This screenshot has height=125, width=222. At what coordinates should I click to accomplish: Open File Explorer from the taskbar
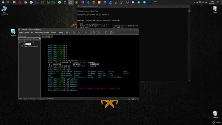click(14, 2)
